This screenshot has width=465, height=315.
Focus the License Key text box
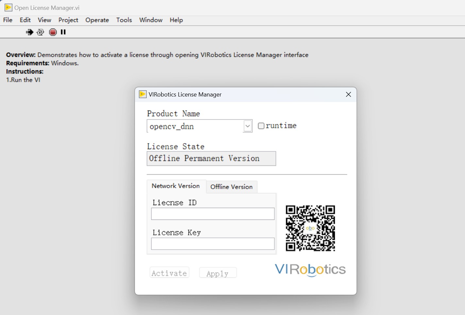[213, 244]
